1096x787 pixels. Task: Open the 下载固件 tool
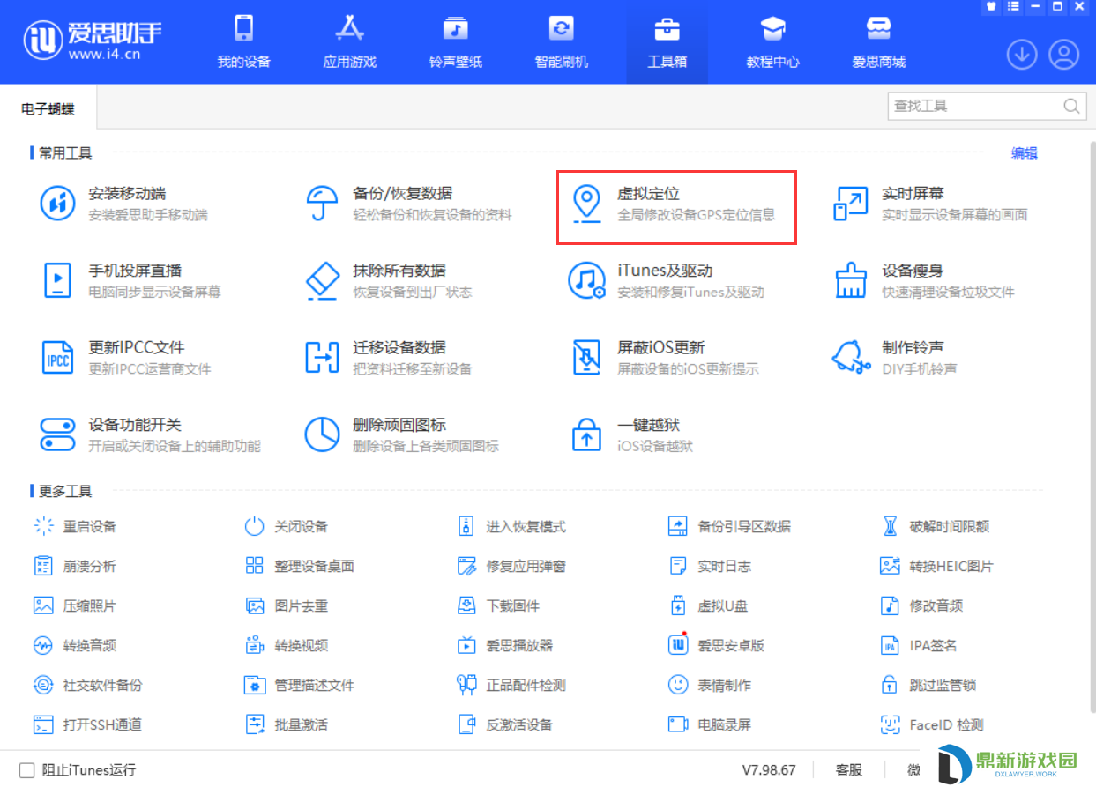pyautogui.click(x=498, y=605)
